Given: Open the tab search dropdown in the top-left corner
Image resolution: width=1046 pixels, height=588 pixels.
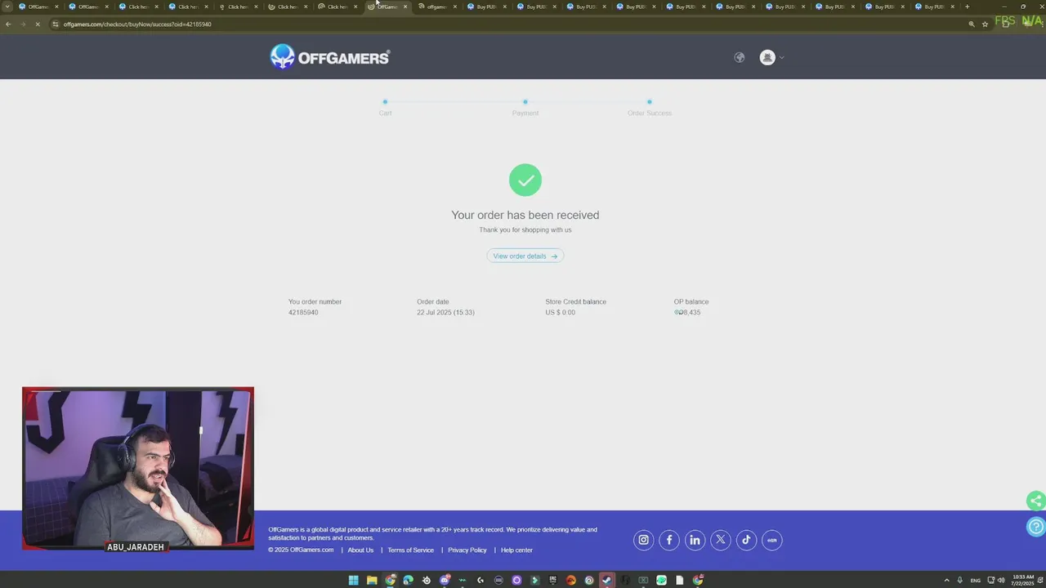Looking at the screenshot, I should (x=7, y=7).
